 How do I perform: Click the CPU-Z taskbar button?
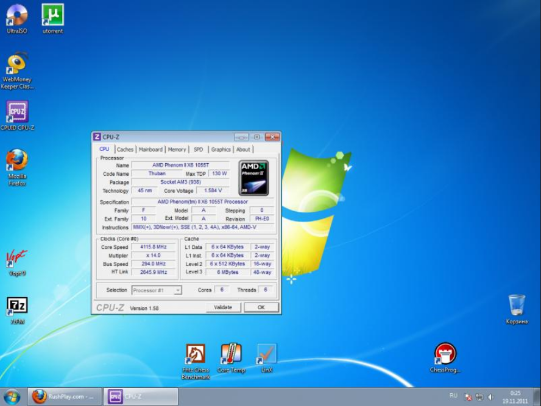coord(141,397)
